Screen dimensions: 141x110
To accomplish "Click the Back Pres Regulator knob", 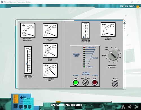I will 113,55.
